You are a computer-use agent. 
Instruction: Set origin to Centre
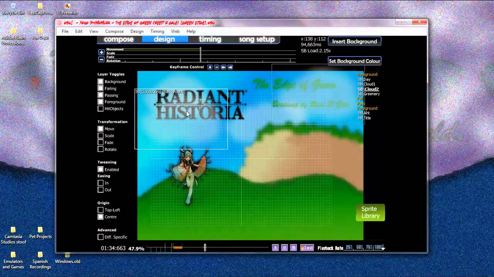coord(101,217)
